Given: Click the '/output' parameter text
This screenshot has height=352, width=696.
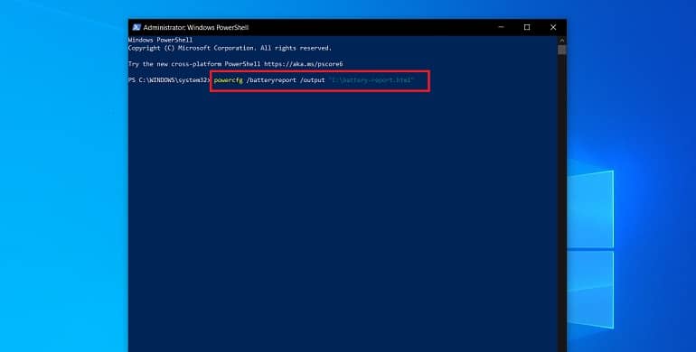Looking at the screenshot, I should pyautogui.click(x=313, y=80).
